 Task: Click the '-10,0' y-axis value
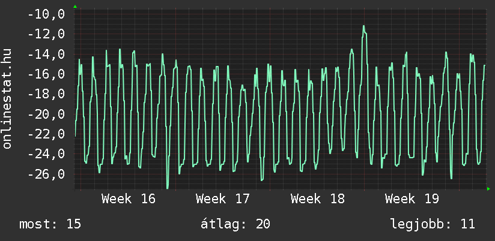46,14
